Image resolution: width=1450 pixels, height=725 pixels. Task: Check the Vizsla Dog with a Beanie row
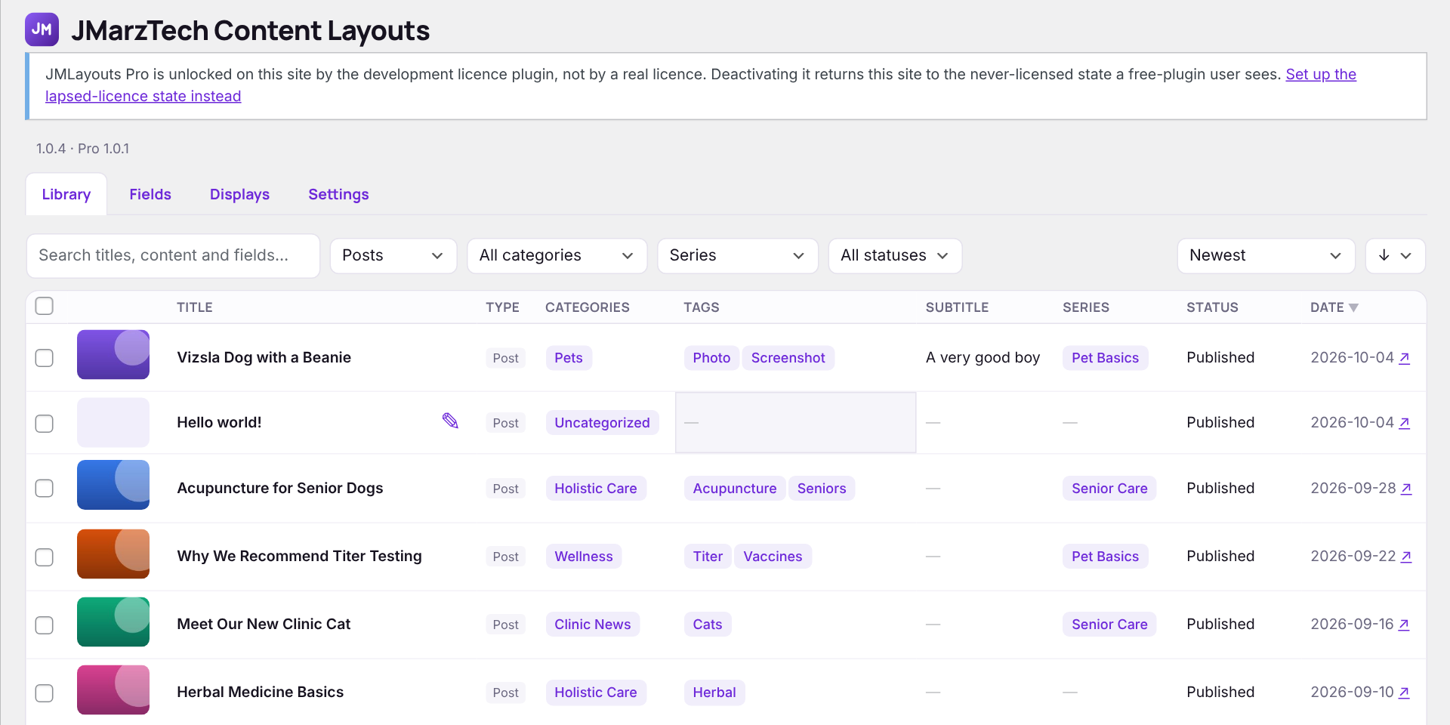coord(45,357)
